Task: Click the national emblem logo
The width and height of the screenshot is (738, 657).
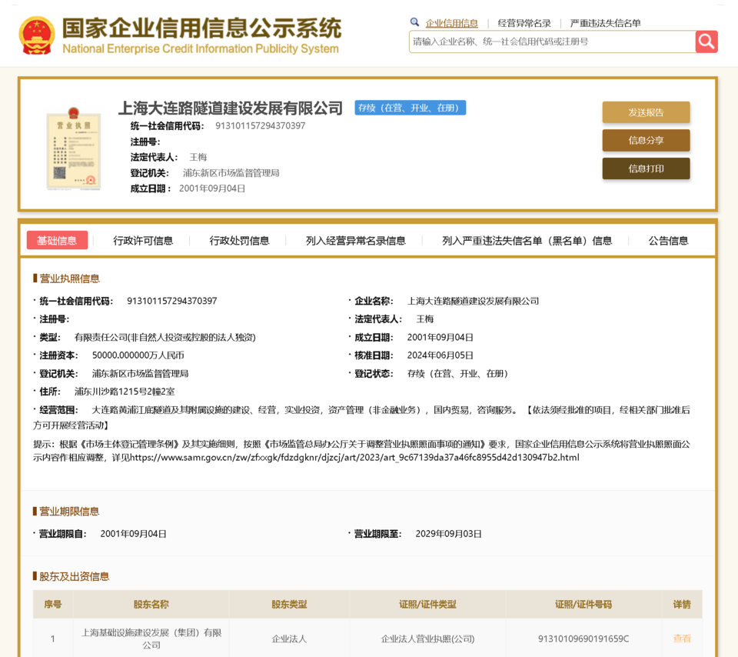Action: tap(37, 35)
